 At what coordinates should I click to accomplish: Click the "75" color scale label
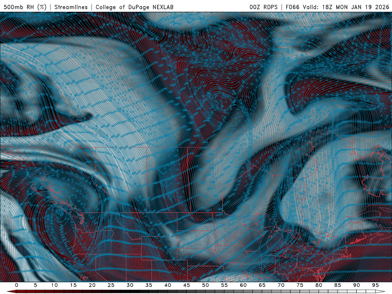coord(300,285)
